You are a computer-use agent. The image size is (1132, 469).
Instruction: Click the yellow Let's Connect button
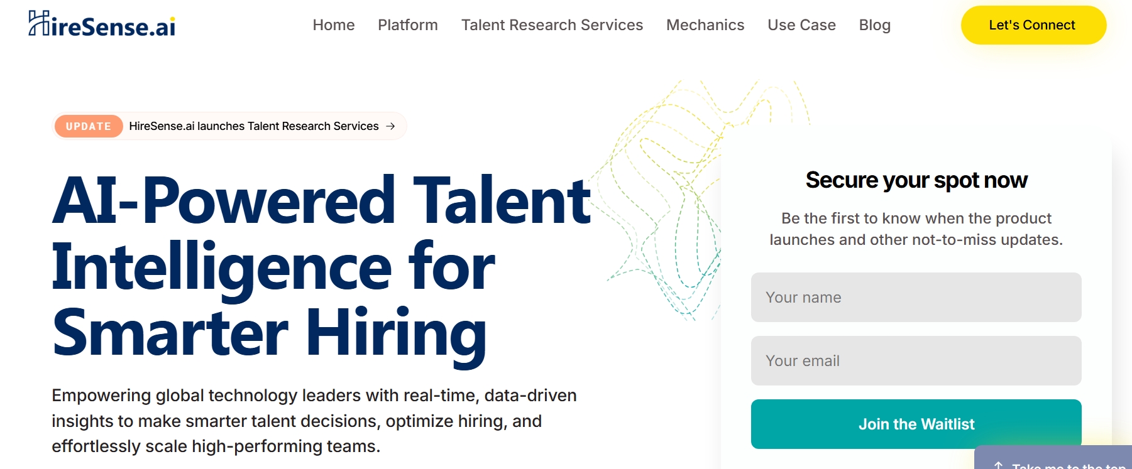[1033, 25]
